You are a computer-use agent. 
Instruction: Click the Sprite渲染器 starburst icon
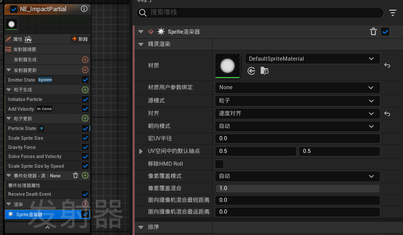[x=161, y=32]
